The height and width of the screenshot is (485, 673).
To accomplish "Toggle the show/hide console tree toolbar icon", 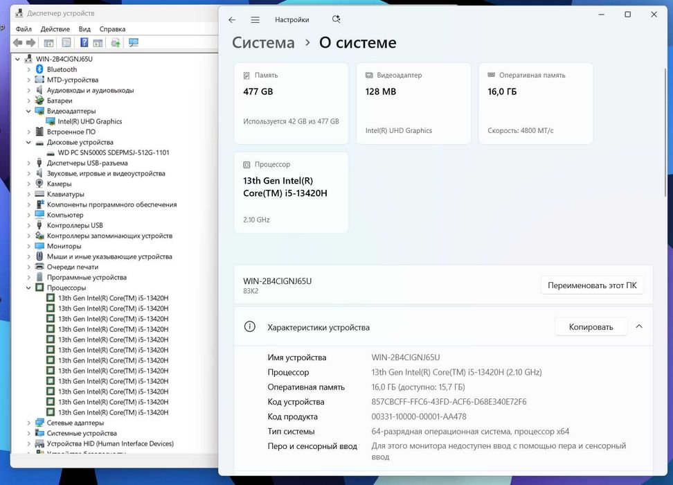I will pyautogui.click(x=49, y=42).
